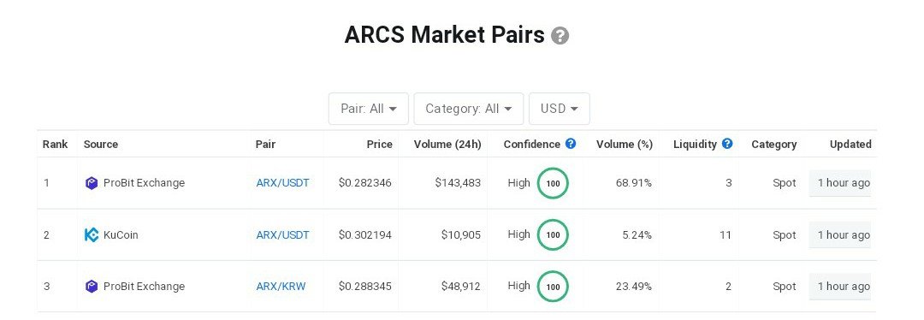Click the Liquidity column info icon

(727, 143)
